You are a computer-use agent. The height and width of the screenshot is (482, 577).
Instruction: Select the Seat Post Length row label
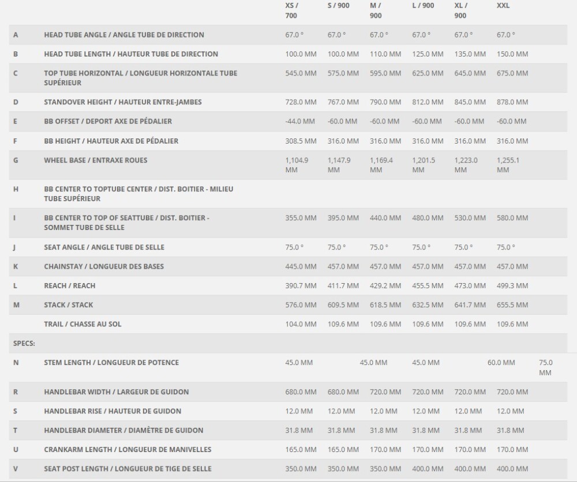[x=128, y=469]
